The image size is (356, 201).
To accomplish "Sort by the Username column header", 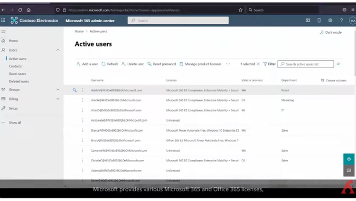I will (97, 80).
